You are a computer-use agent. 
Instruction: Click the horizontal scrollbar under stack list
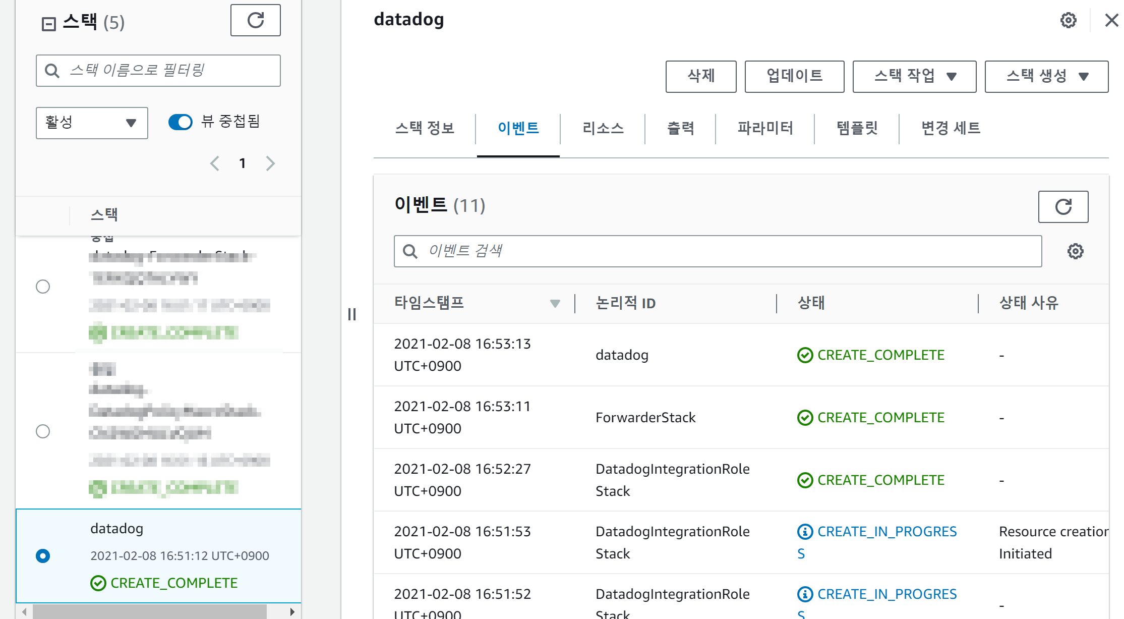coord(149,611)
